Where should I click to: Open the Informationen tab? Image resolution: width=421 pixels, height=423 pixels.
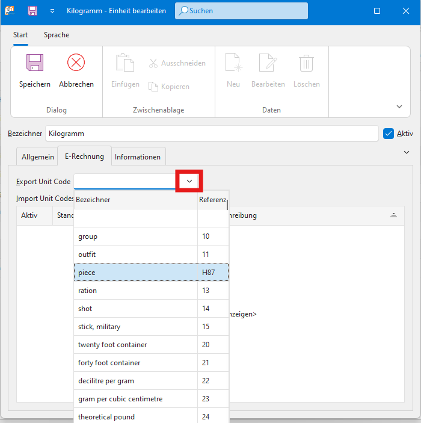(138, 157)
